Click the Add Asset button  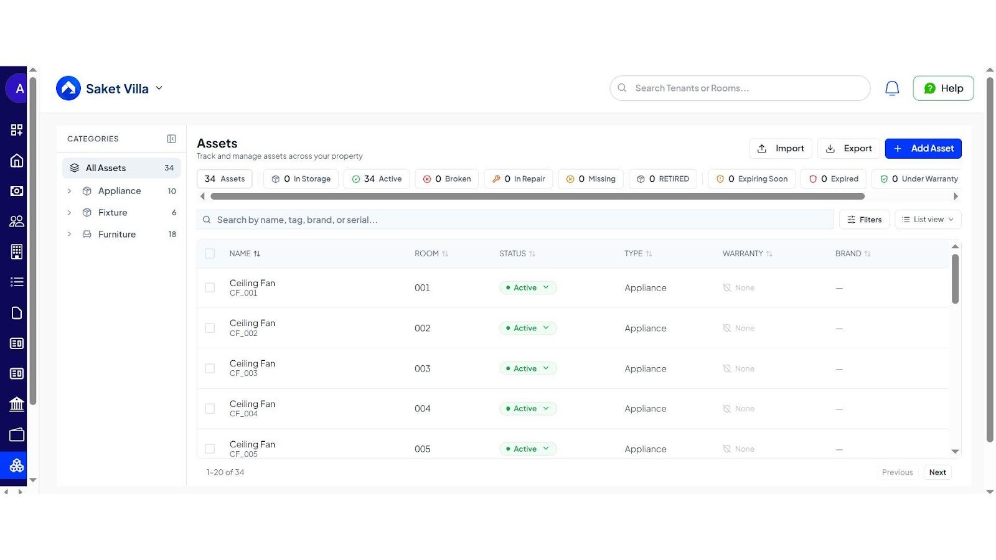(x=923, y=149)
